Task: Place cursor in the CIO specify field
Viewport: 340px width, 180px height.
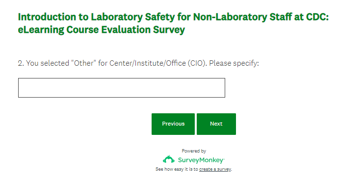Action: [x=122, y=88]
